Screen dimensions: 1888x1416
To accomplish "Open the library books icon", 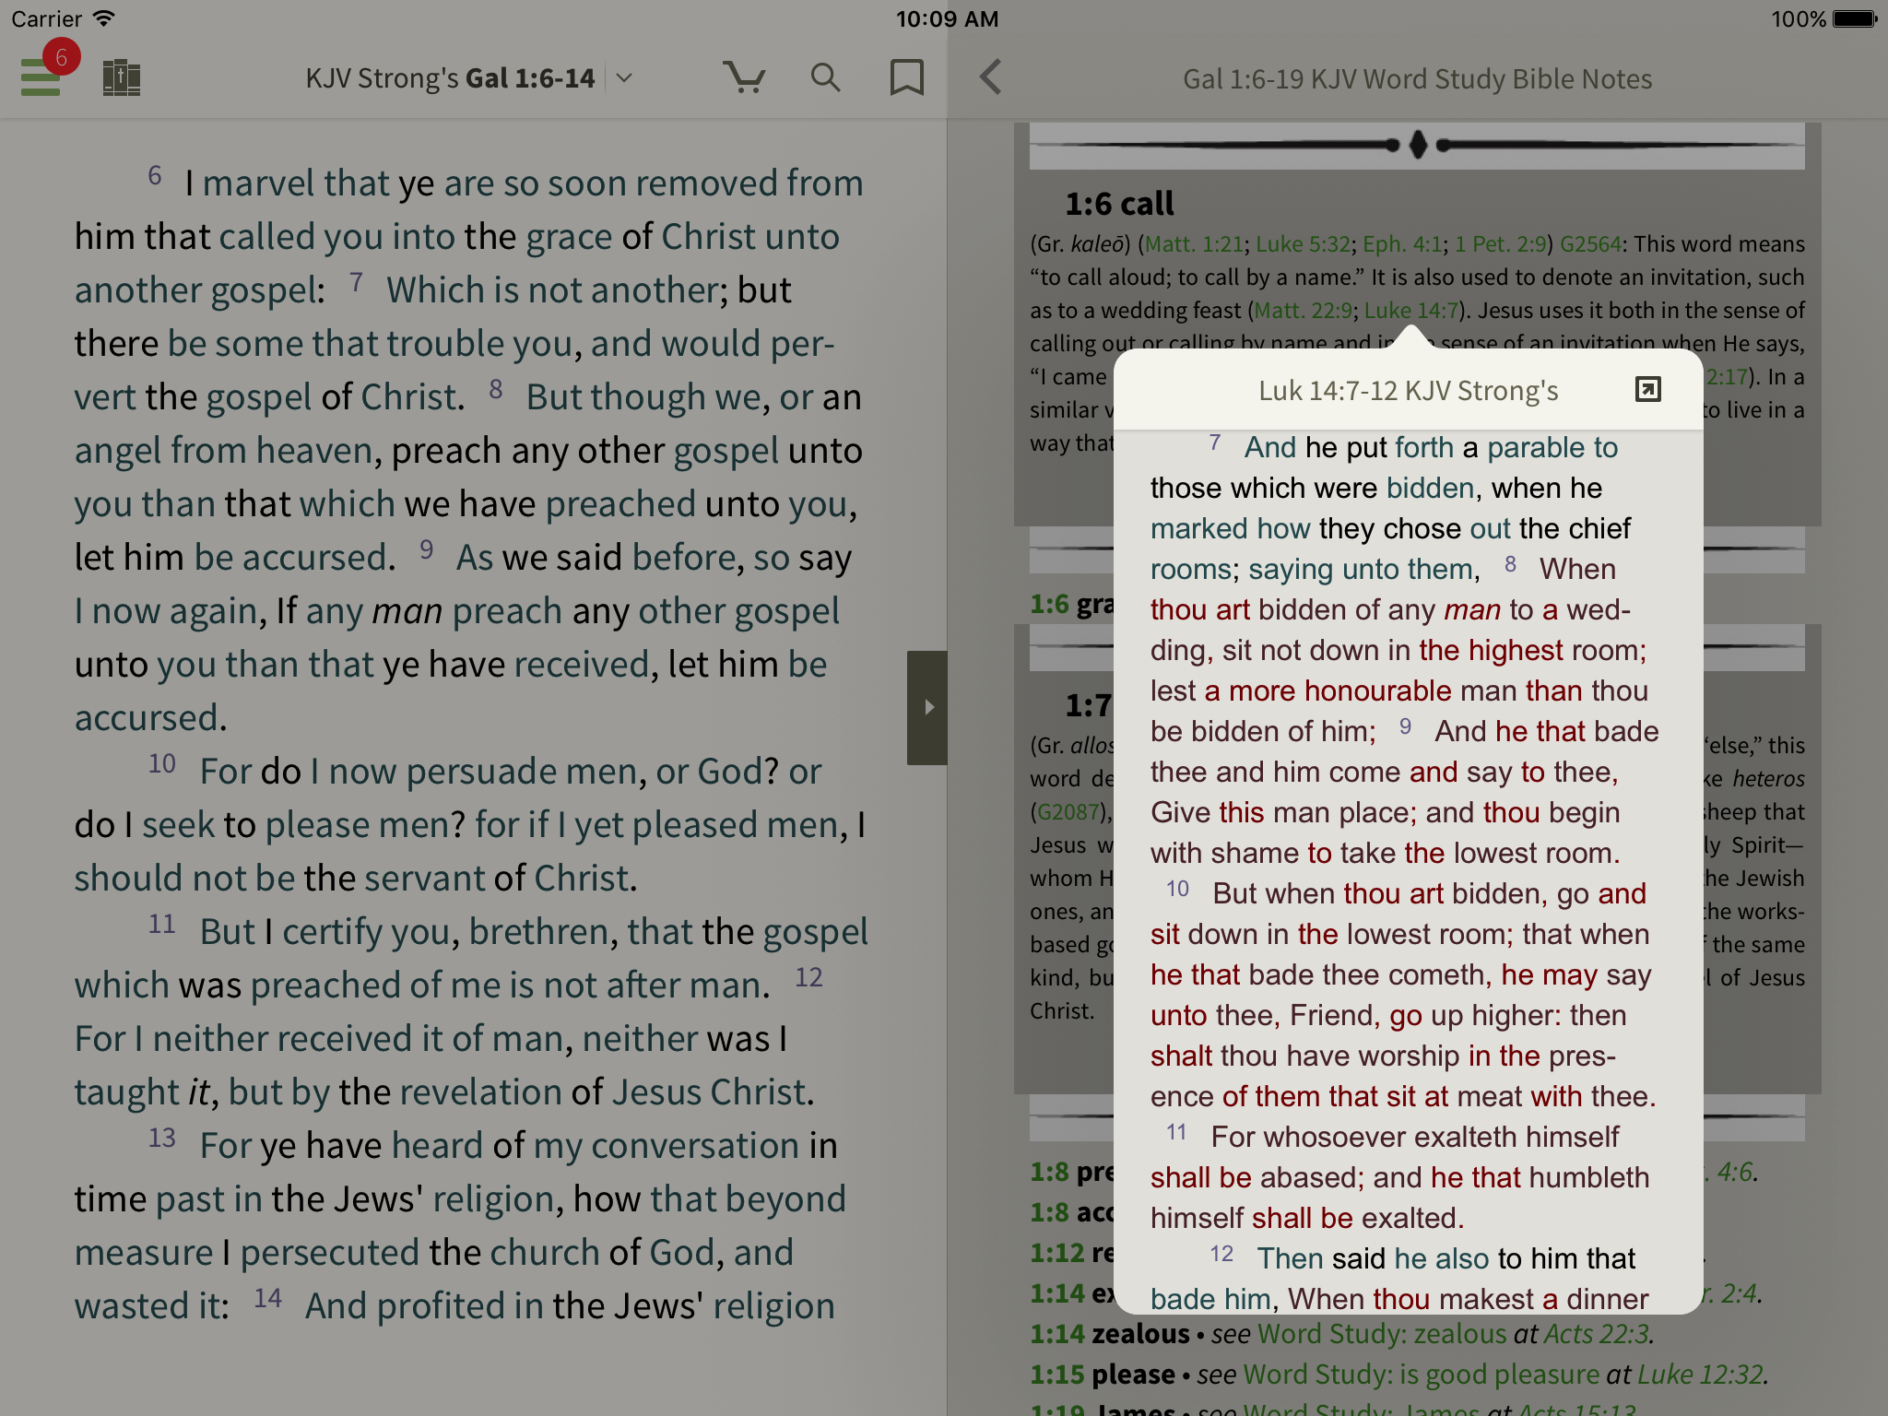I will pos(123,77).
